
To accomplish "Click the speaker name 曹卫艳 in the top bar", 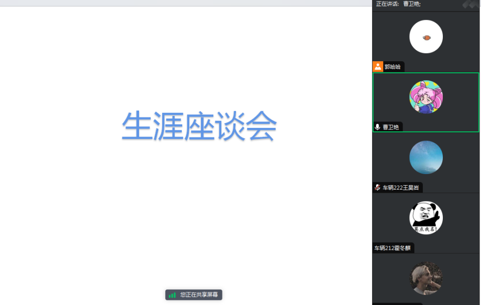I will 412,4.
